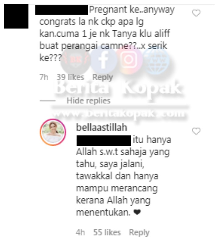Click the Instagram watermark icon
219x248 pixels.
pos(129,60)
